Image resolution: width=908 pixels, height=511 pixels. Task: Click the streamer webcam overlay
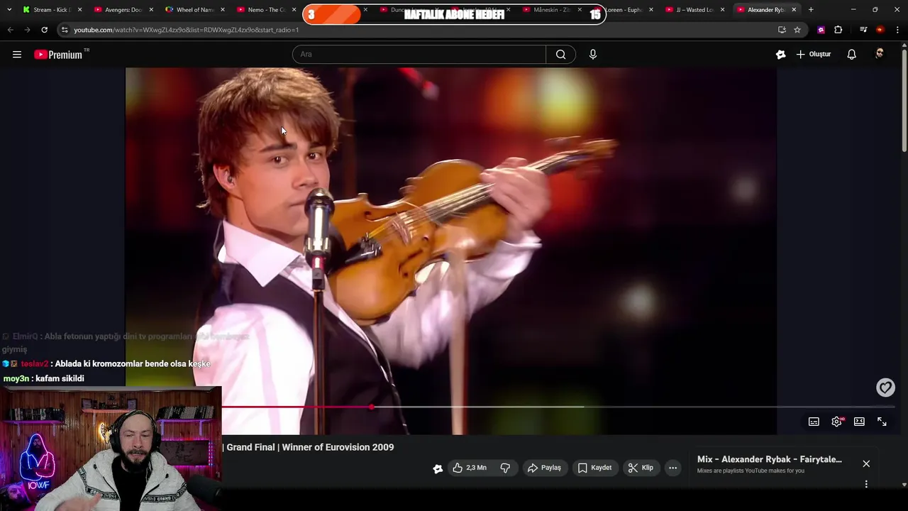111,449
